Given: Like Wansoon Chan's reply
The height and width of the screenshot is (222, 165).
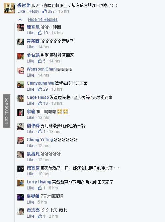Looking at the screenshot, I should (x=30, y=75).
